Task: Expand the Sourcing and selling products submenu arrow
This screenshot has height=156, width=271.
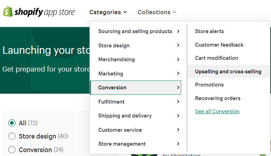Action: (x=178, y=31)
